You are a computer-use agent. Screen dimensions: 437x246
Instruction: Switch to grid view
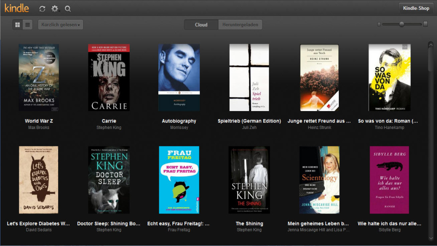pos(17,25)
